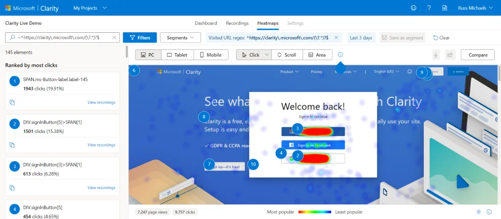Open the Settings tab

point(295,23)
